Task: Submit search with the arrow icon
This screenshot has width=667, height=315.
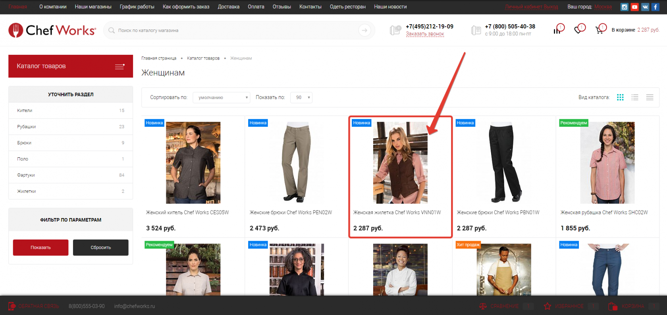Action: [x=364, y=30]
